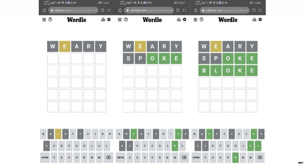Open the help icon in the middle Wordle screen
This screenshot has width=304, height=164.
pyautogui.click(x=125, y=20)
